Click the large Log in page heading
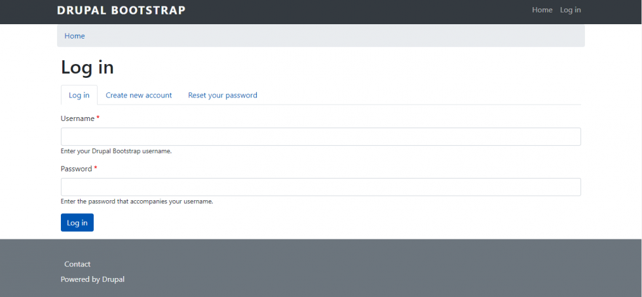 click(87, 67)
